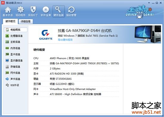164x117 pixels.
Task: Click the 声卡信息 speaker icon
Action: coord(7,79)
